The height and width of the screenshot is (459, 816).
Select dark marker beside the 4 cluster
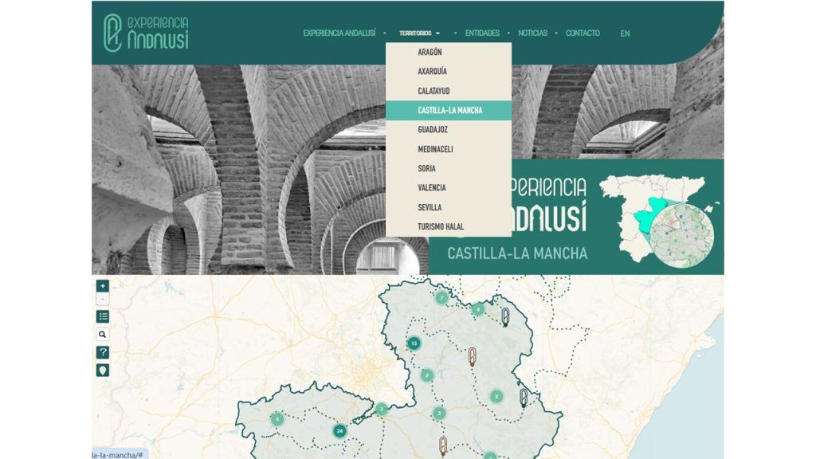(x=504, y=316)
